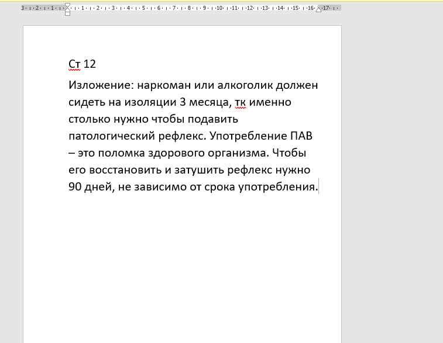Image resolution: width=443 pixels, height=343 pixels.
Task: Click the misspelled word "Ст" in heading
Action: [x=74, y=64]
